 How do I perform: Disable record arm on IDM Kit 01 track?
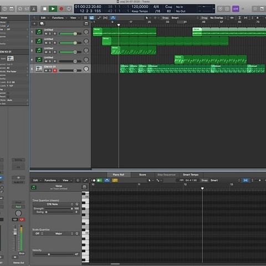point(55,70)
